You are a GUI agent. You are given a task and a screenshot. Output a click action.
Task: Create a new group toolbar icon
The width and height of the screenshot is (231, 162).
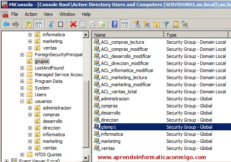(x=147, y=24)
